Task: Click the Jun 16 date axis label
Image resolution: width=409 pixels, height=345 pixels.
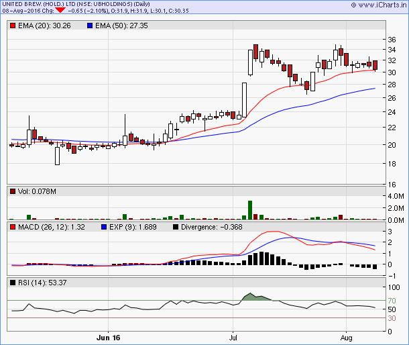Action: coord(108,338)
